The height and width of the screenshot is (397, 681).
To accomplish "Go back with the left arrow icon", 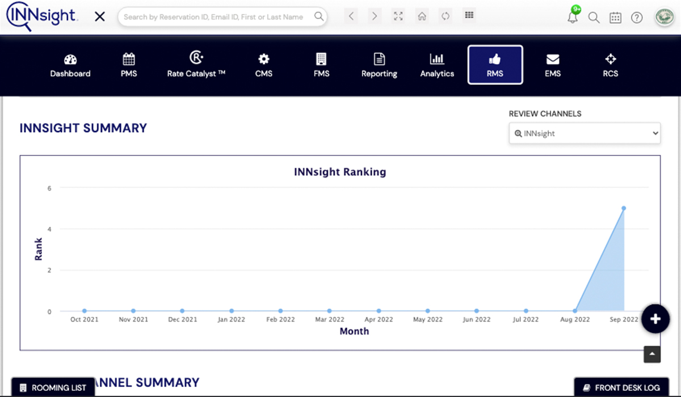I will click(351, 16).
